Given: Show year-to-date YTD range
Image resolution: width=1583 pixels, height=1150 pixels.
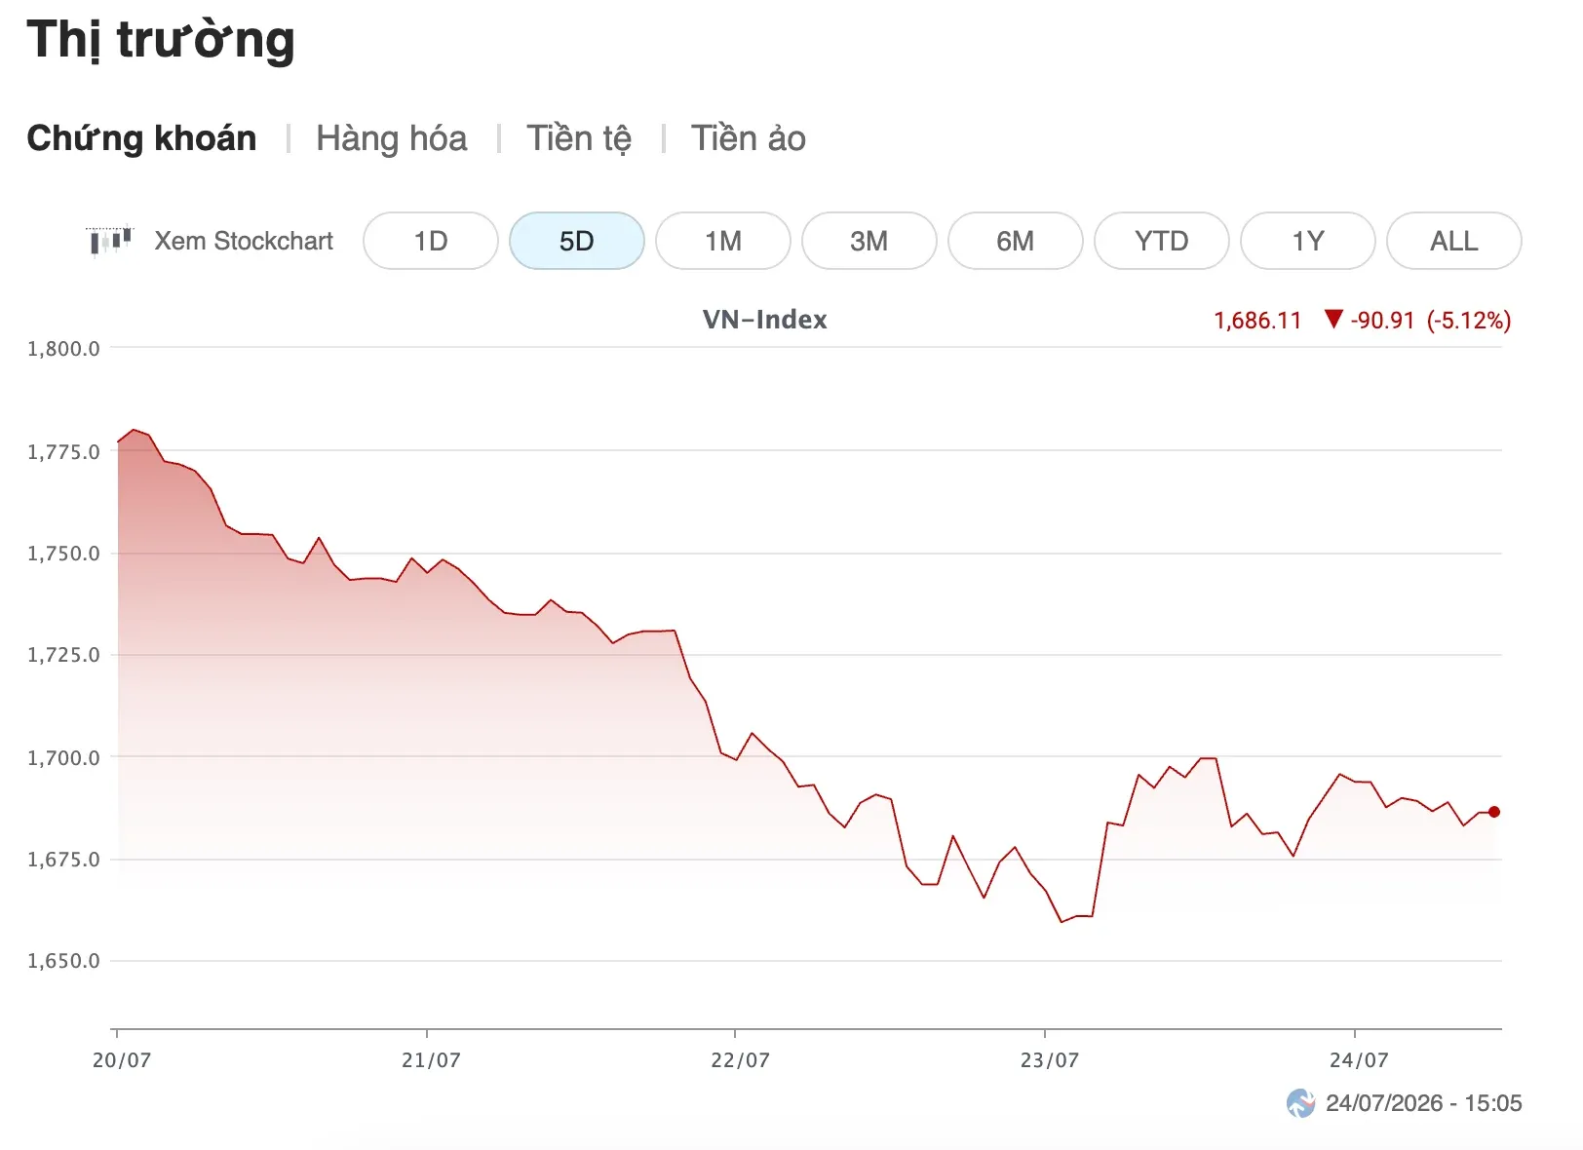Looking at the screenshot, I should 1162,241.
